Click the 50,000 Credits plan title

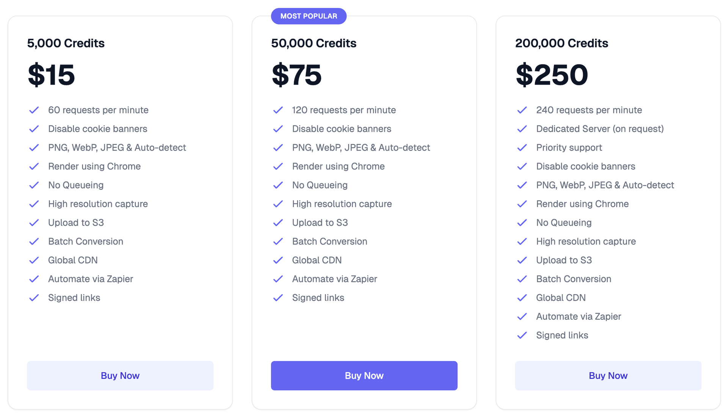[314, 43]
